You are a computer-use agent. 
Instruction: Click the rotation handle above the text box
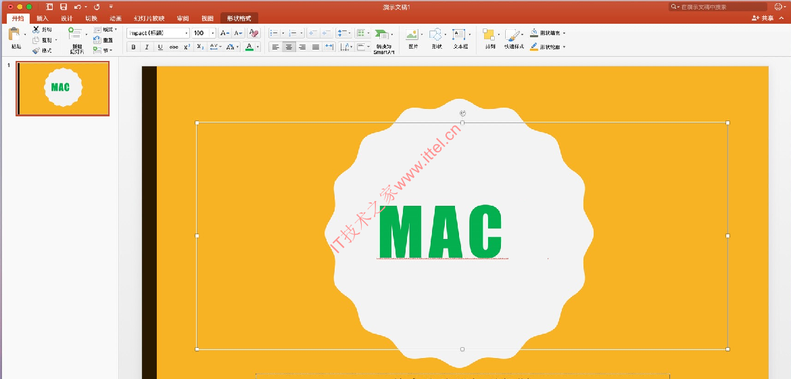462,113
